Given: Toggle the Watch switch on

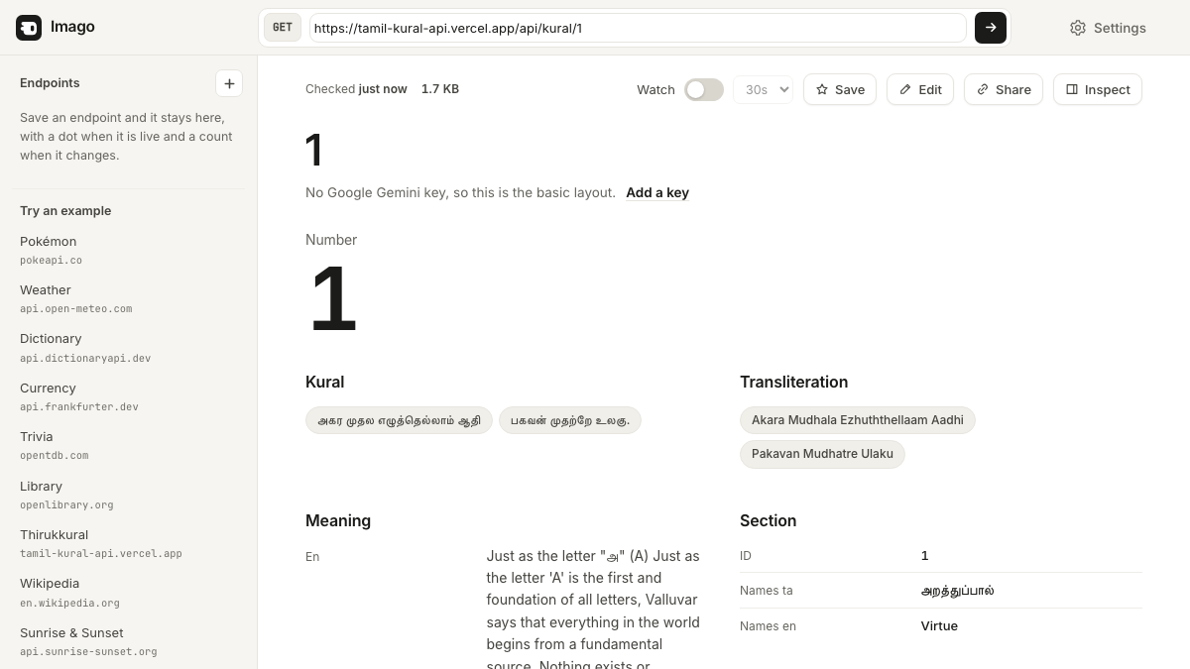Looking at the screenshot, I should click(x=704, y=90).
